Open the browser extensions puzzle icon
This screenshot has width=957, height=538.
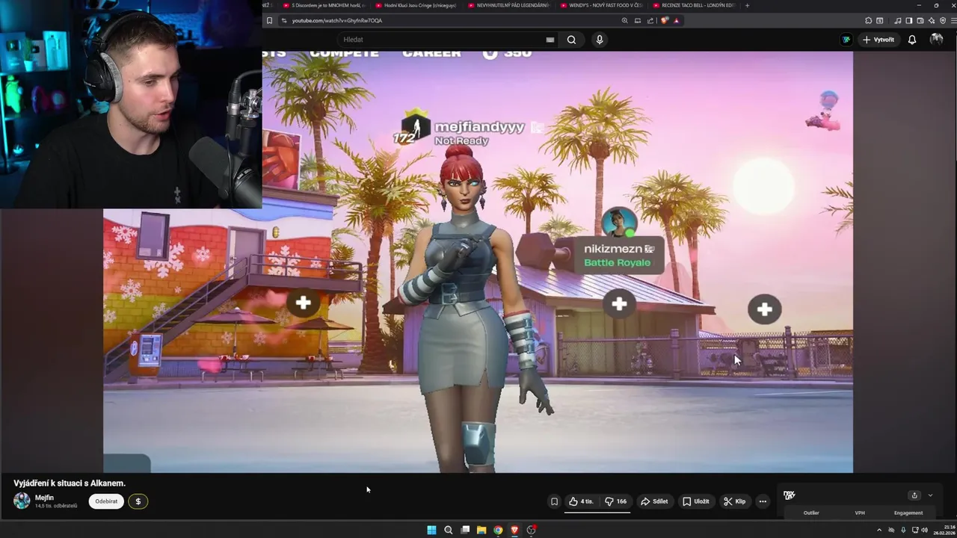point(868,20)
